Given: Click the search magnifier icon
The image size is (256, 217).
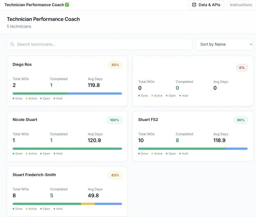Looking at the screenshot, I should (x=12, y=44).
